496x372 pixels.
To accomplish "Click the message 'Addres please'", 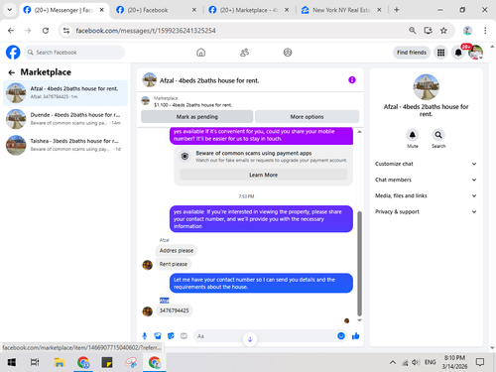I will point(177,251).
